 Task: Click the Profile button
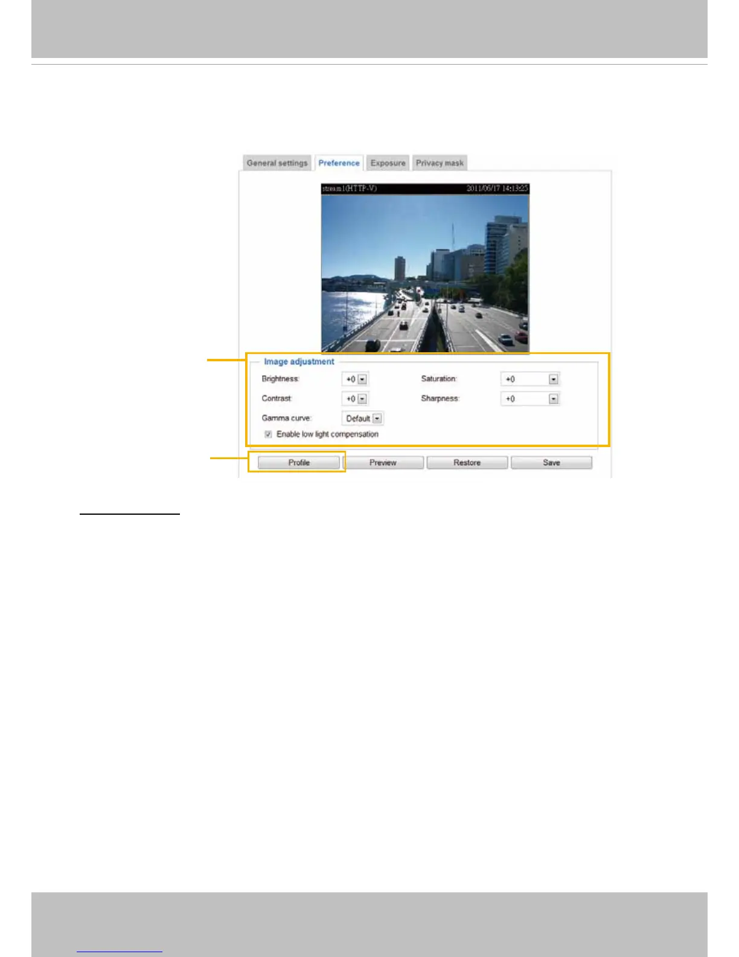[x=299, y=463]
